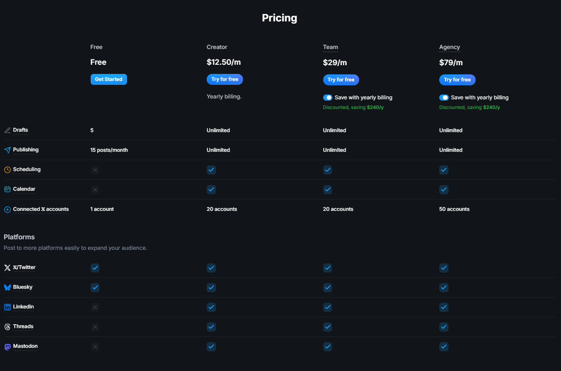
Task: Click the LinkedIn logo icon
Action: (x=7, y=307)
